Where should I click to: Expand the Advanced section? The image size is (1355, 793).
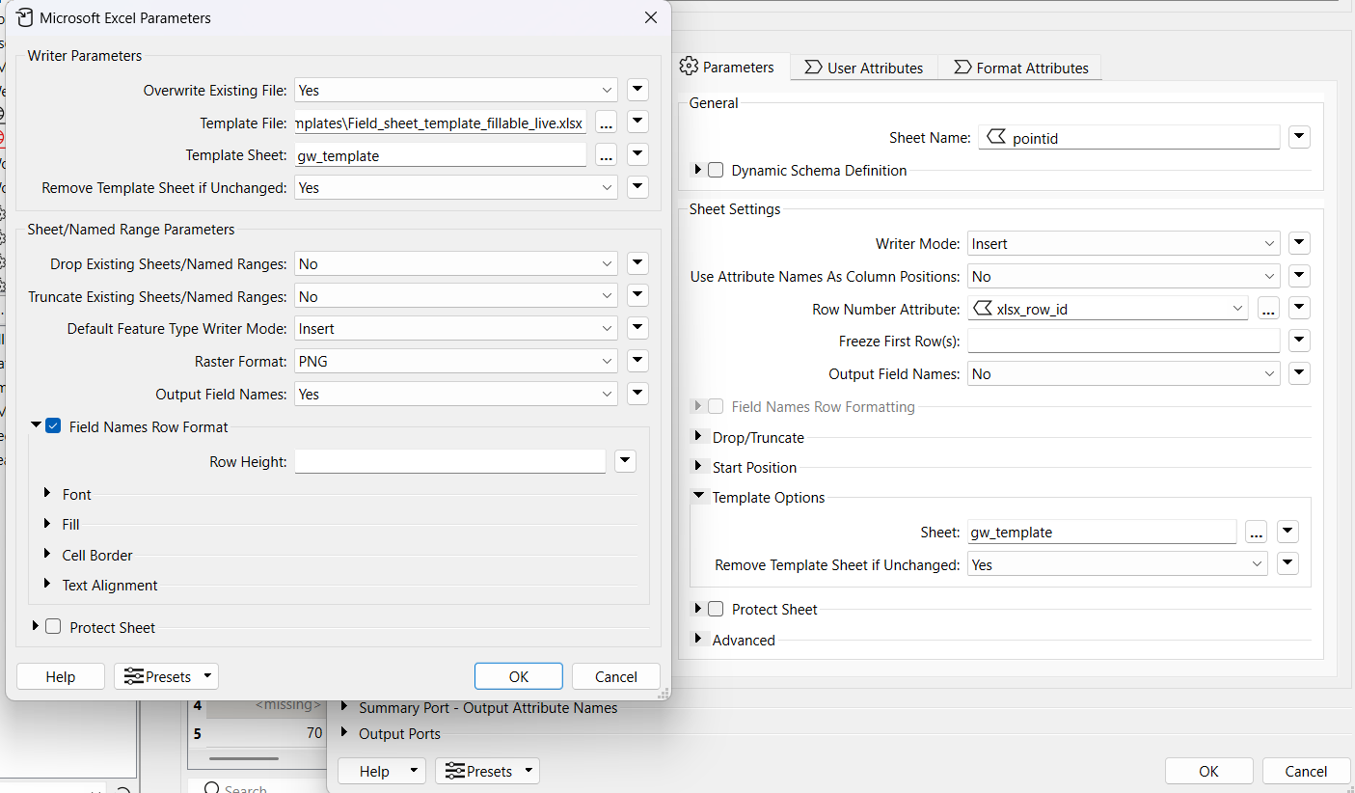698,640
